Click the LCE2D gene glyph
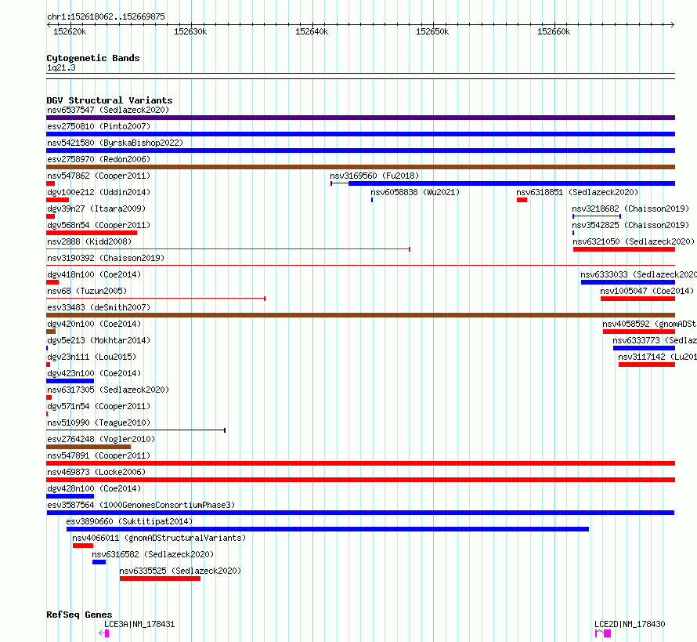This screenshot has height=642, width=697. tap(603, 633)
